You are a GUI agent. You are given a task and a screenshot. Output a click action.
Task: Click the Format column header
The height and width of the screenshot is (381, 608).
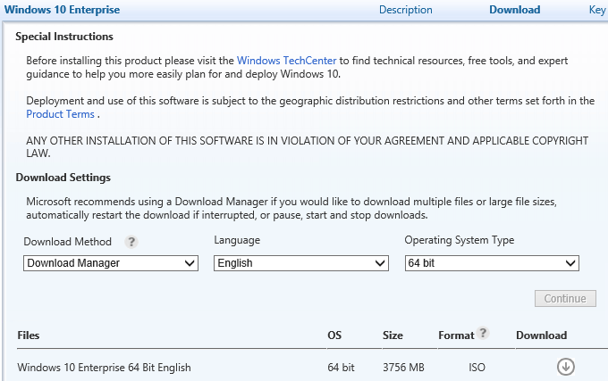pos(456,335)
